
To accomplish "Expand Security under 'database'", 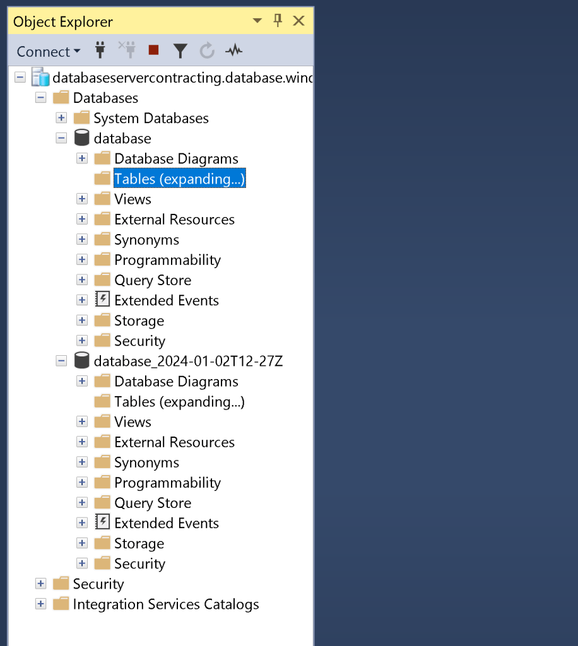I will (82, 340).
